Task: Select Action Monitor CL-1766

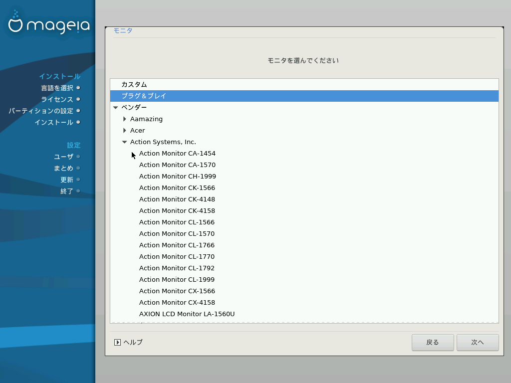Action: tap(177, 245)
